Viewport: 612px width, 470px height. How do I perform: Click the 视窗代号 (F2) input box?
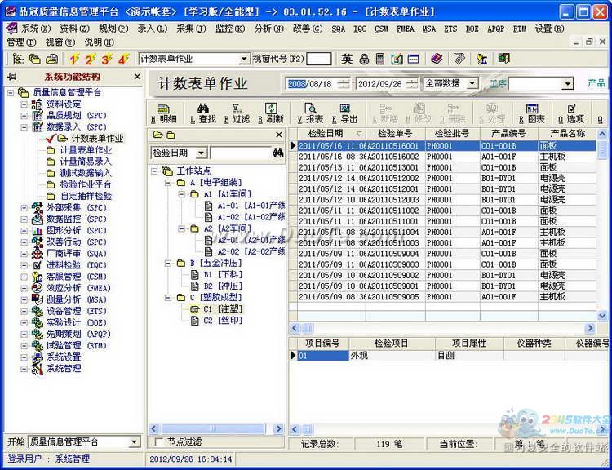tap(319, 59)
